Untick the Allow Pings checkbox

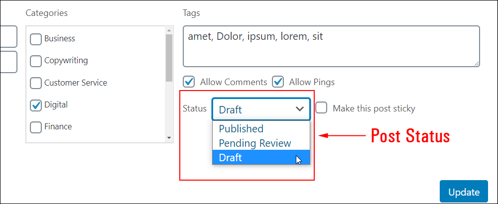[278, 82]
